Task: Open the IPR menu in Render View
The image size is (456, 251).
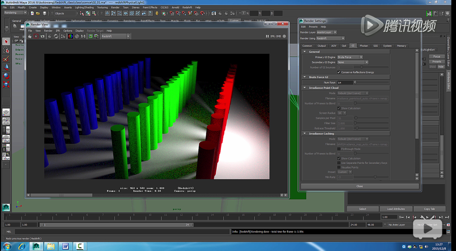Action: point(57,31)
